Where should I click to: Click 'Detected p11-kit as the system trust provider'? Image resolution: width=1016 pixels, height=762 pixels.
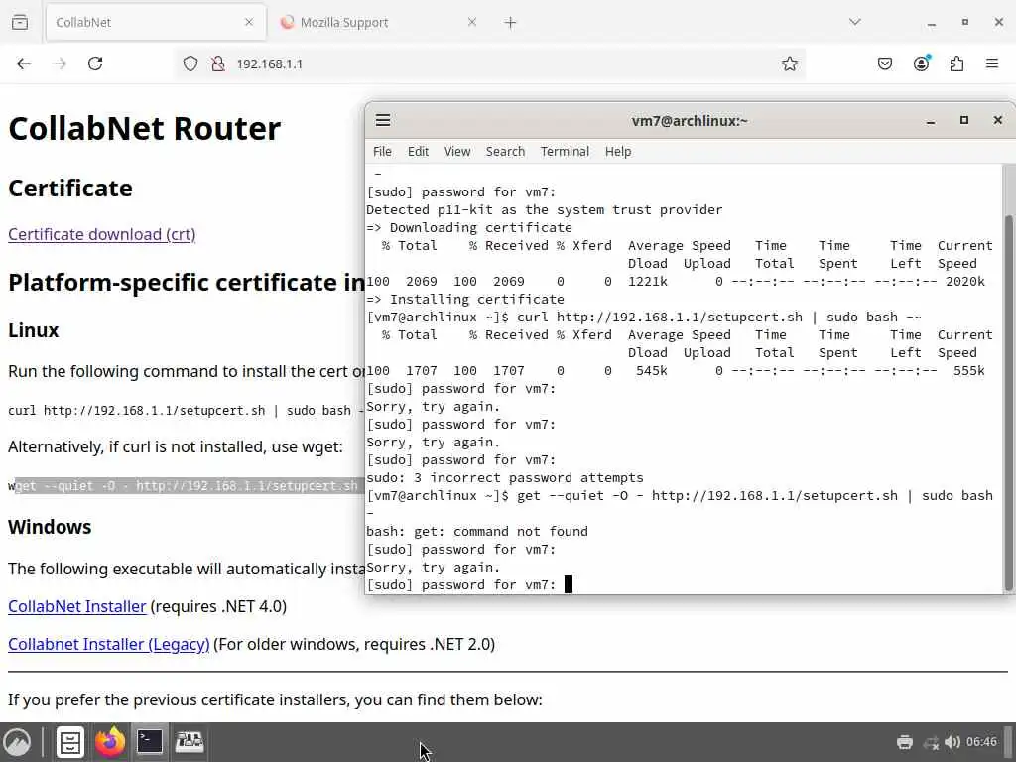545,210
